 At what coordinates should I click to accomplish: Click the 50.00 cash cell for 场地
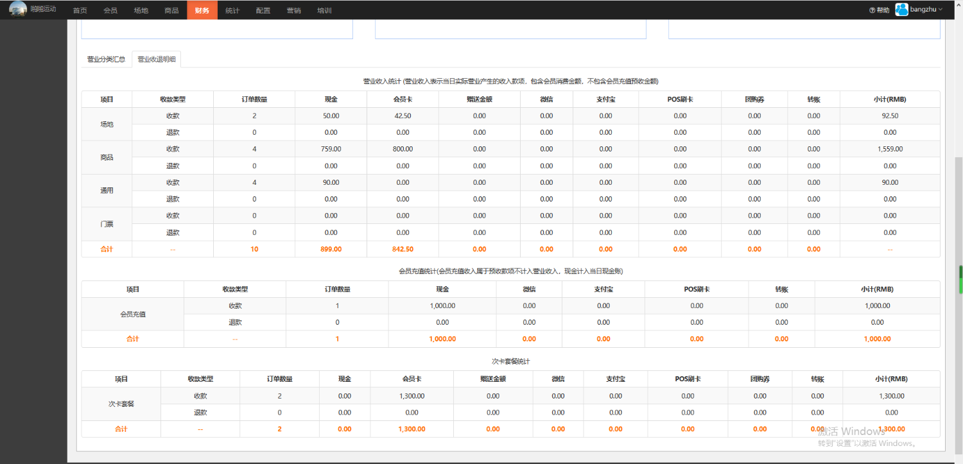[331, 116]
